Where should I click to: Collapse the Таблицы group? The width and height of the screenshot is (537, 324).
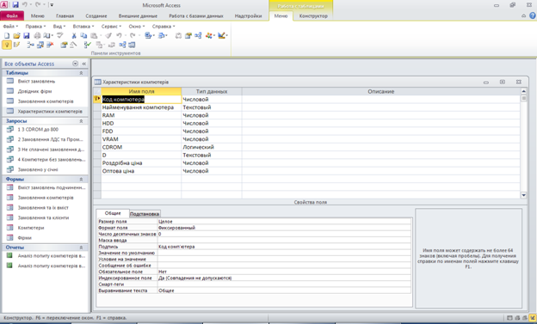point(81,73)
